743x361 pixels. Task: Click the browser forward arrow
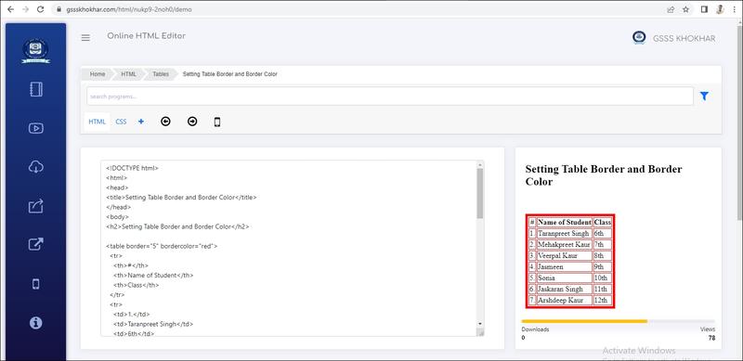click(26, 9)
